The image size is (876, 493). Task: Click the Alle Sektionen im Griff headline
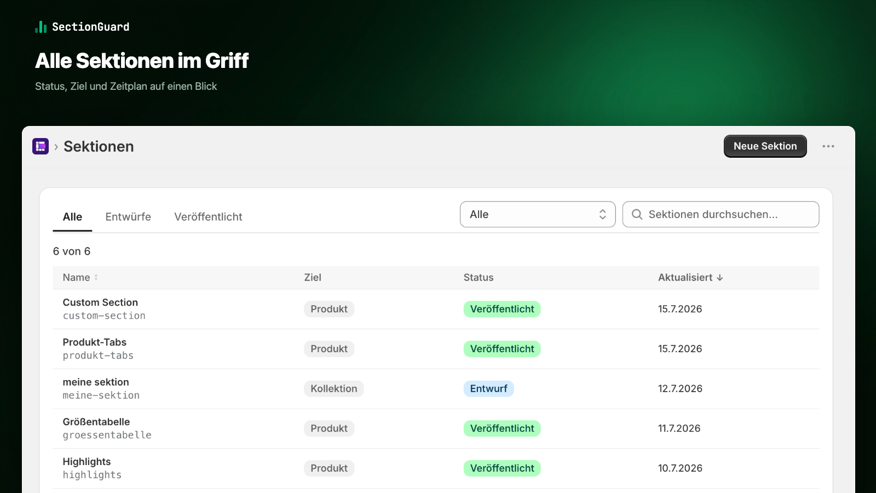pyautogui.click(x=142, y=61)
